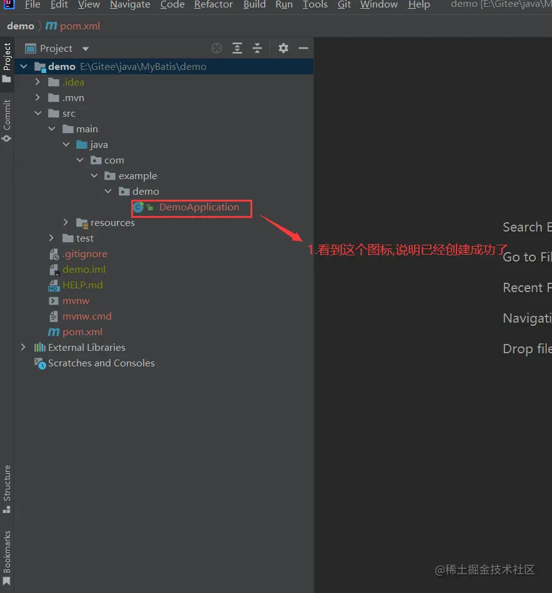Viewport: 552px width, 593px height.
Task: Click the Collapse All icon in Project panel
Action: [257, 48]
